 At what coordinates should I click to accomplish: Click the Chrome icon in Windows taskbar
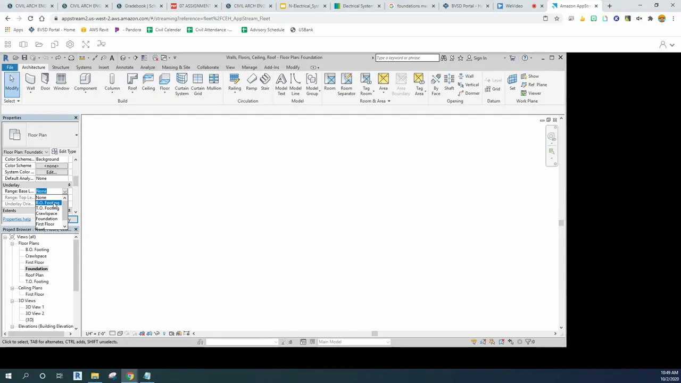pyautogui.click(x=130, y=376)
